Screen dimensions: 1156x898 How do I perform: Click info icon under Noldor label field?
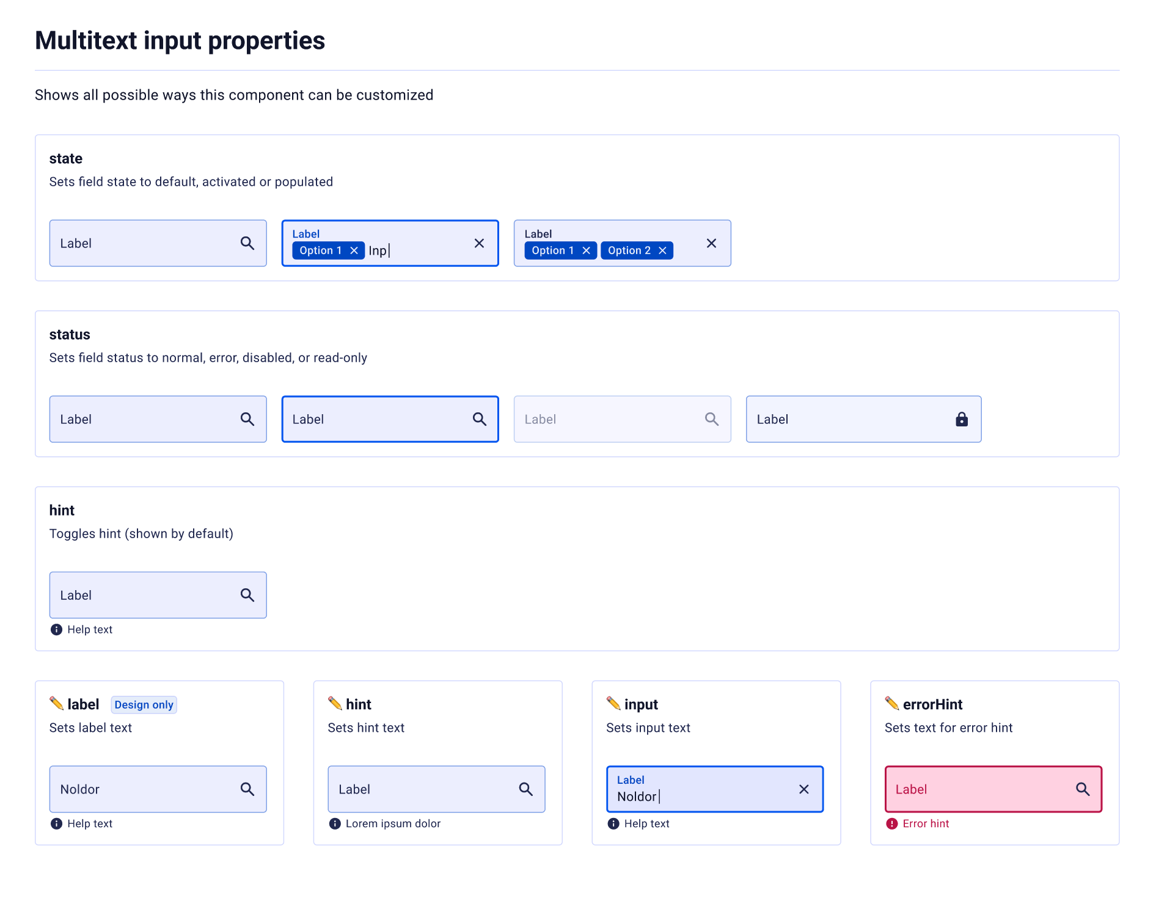(56, 823)
